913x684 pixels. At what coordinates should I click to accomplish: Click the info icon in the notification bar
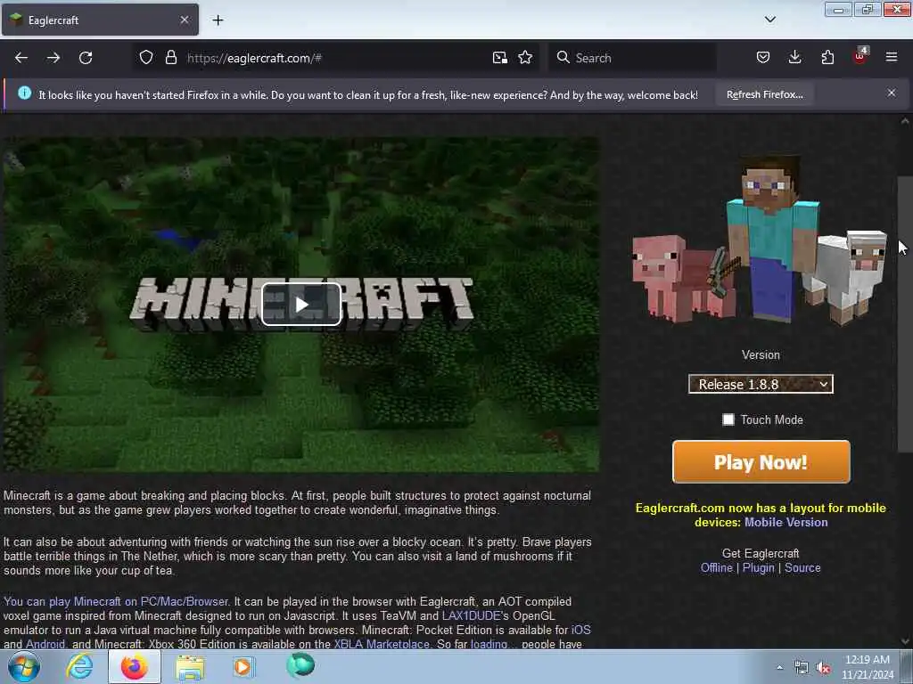[x=24, y=93]
